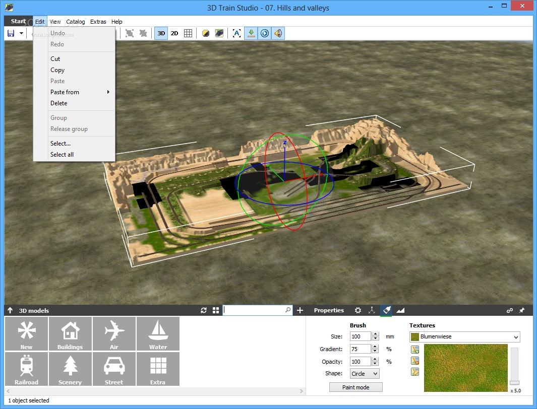
Task: Click the chain link icon
Action: [510, 310]
